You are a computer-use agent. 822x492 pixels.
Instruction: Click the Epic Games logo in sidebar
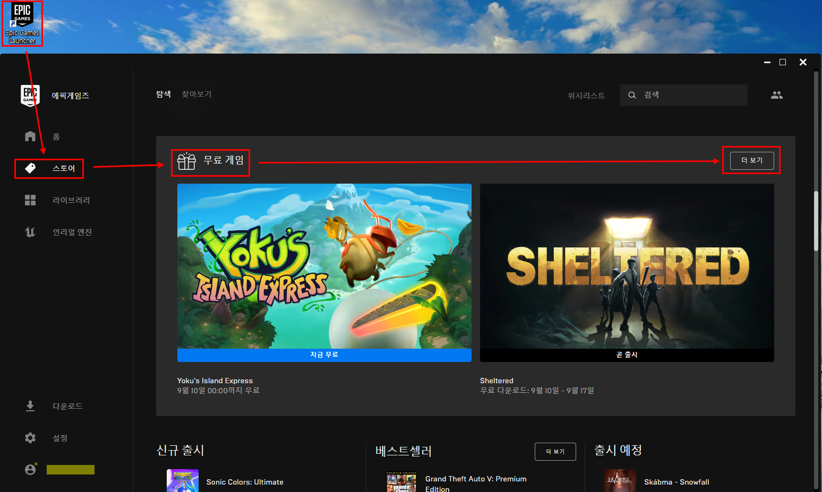pos(30,96)
